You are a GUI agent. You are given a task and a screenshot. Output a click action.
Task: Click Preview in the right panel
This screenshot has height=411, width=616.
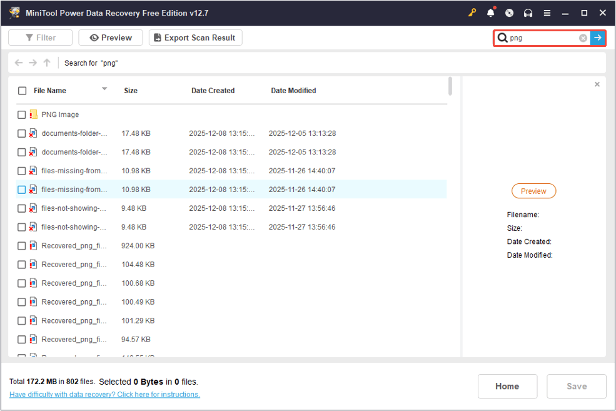tap(533, 191)
